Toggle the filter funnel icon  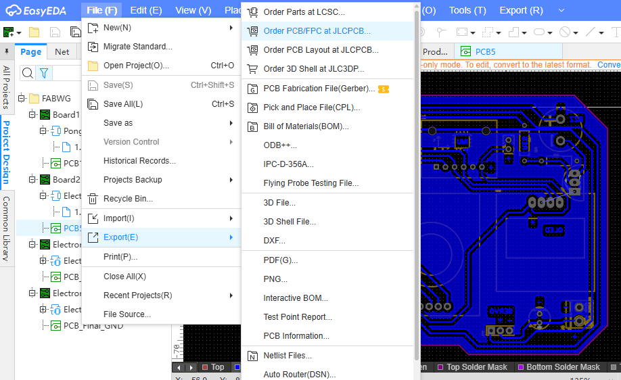point(44,73)
